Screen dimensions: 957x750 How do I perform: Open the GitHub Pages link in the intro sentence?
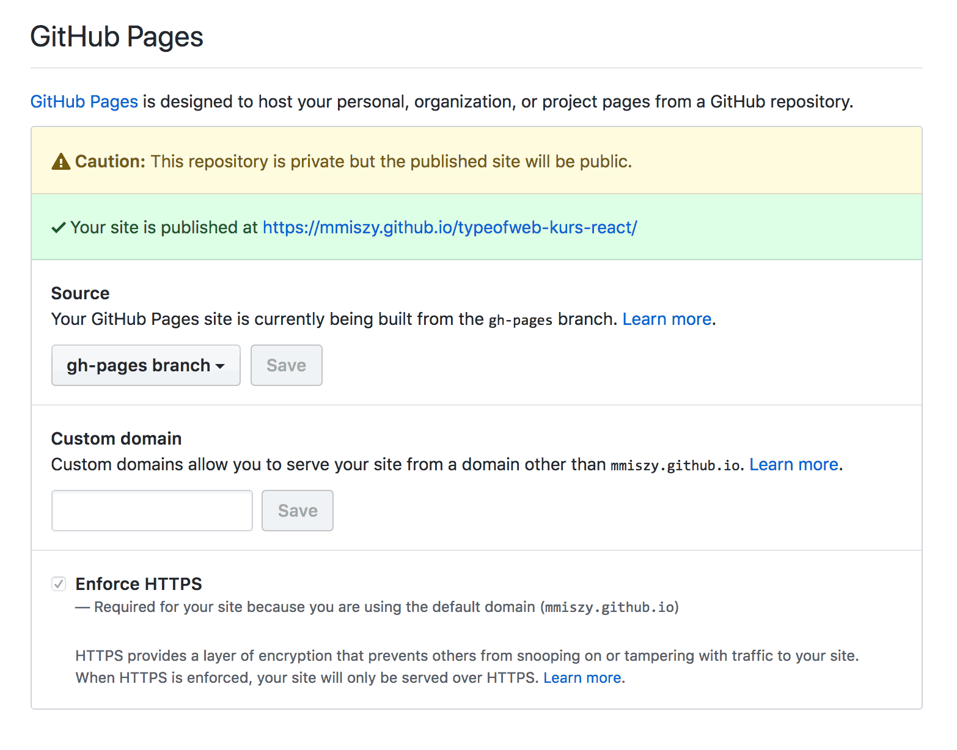[x=84, y=101]
